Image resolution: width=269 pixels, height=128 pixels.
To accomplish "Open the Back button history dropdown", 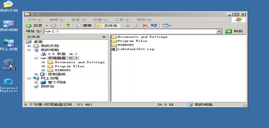I will point(47,26).
